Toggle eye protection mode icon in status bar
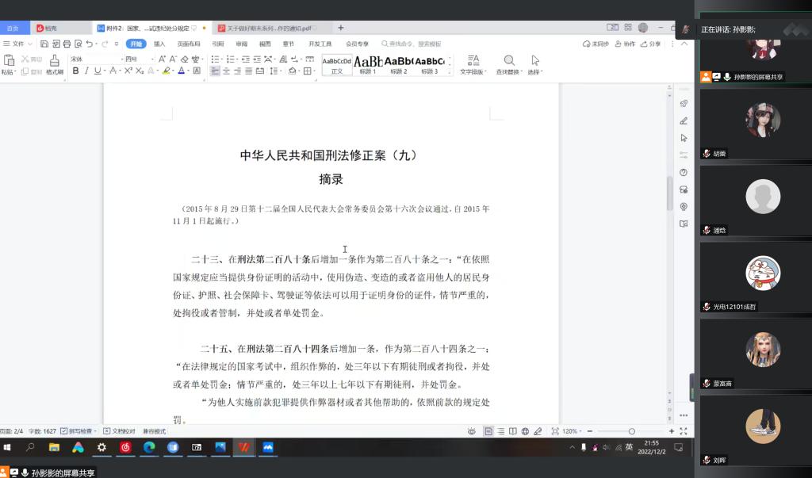812x478 pixels. 472,431
